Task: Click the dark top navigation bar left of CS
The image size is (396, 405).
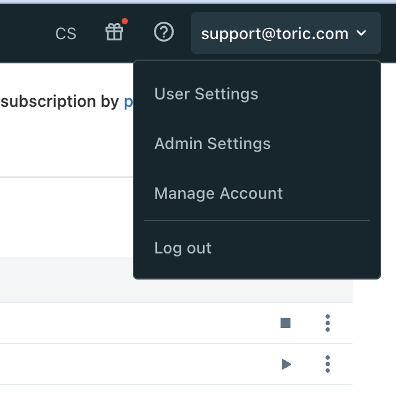Action: pos(25,33)
